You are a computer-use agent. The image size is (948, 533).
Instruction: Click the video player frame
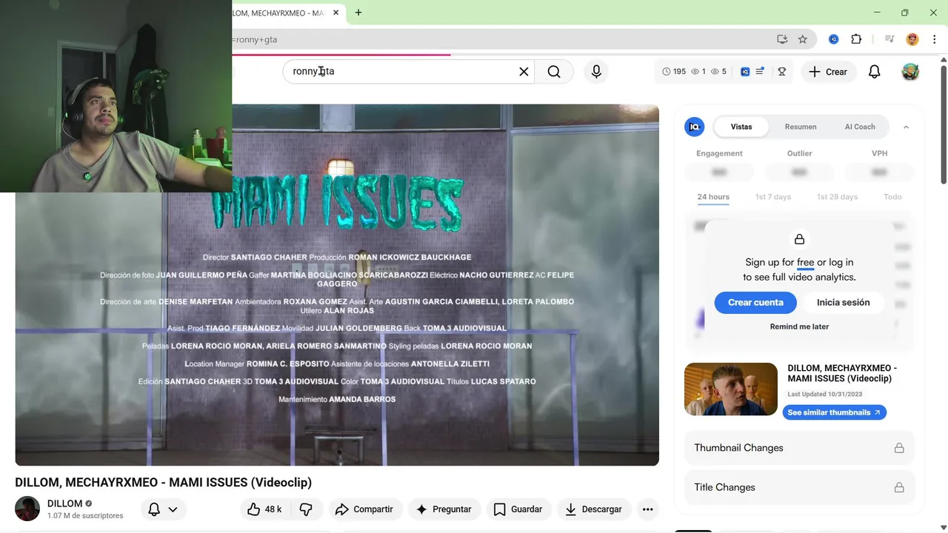337,285
